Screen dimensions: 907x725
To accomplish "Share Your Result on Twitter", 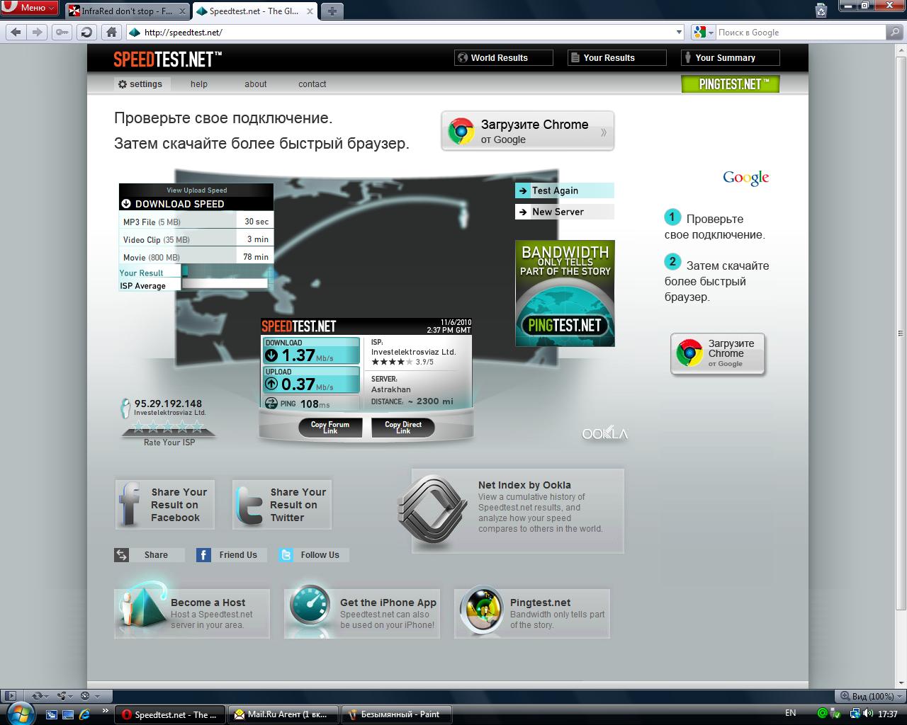I will point(282,504).
